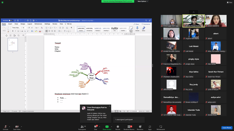Click the Save icon in Word title bar
The width and height of the screenshot is (234, 131).
click(x=18, y=20)
